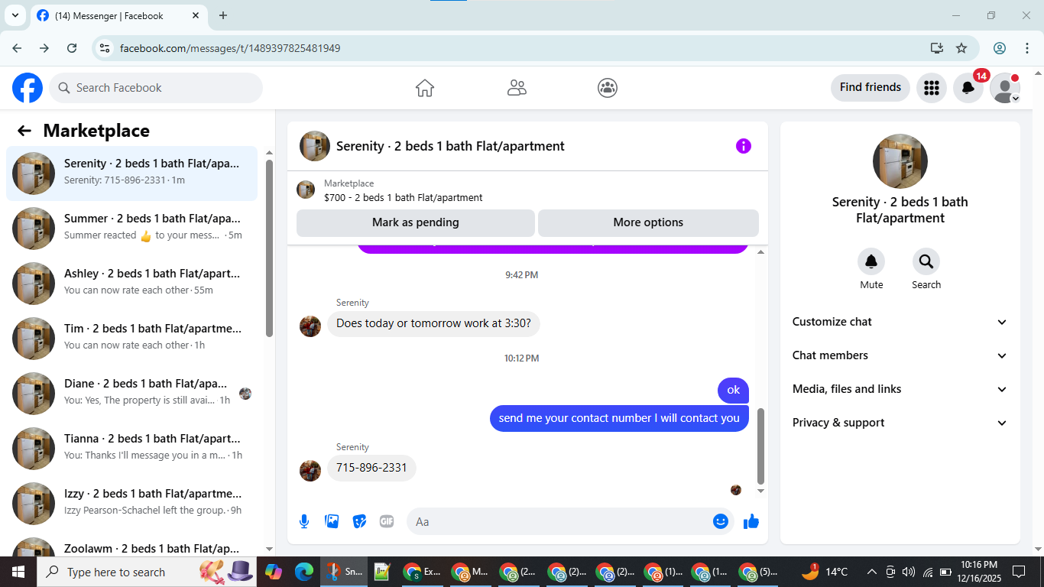Viewport: 1044px width, 587px height.
Task: View site information icon beside the URL
Action: tap(105, 48)
